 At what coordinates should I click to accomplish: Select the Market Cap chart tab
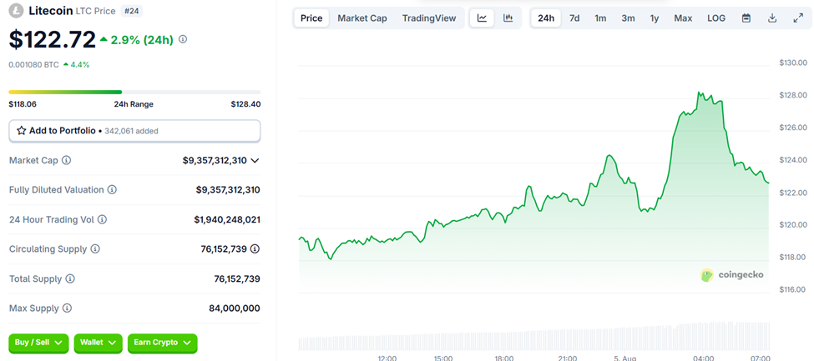pos(362,18)
